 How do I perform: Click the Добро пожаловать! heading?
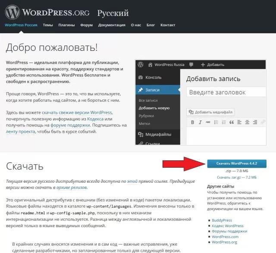(x=52, y=47)
